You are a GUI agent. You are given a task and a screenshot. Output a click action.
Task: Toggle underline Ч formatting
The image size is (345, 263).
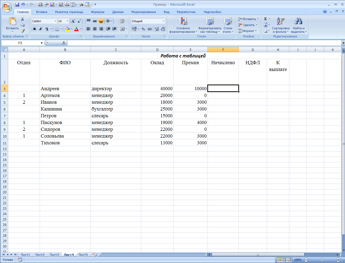click(47, 29)
